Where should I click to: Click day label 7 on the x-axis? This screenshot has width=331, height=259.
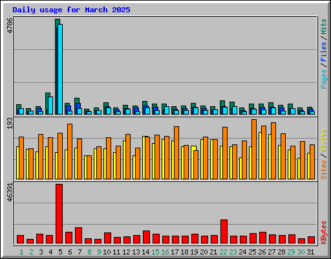click(80, 252)
